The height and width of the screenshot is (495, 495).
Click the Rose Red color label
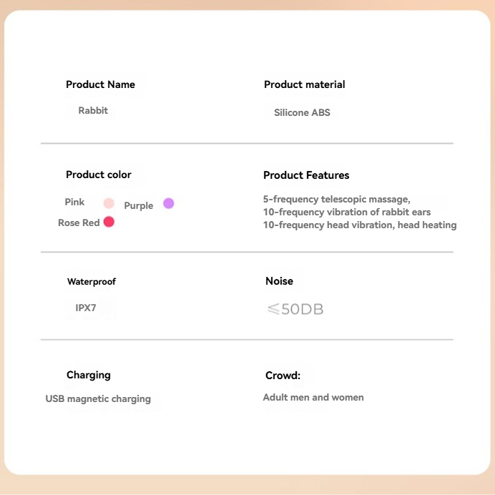79,222
